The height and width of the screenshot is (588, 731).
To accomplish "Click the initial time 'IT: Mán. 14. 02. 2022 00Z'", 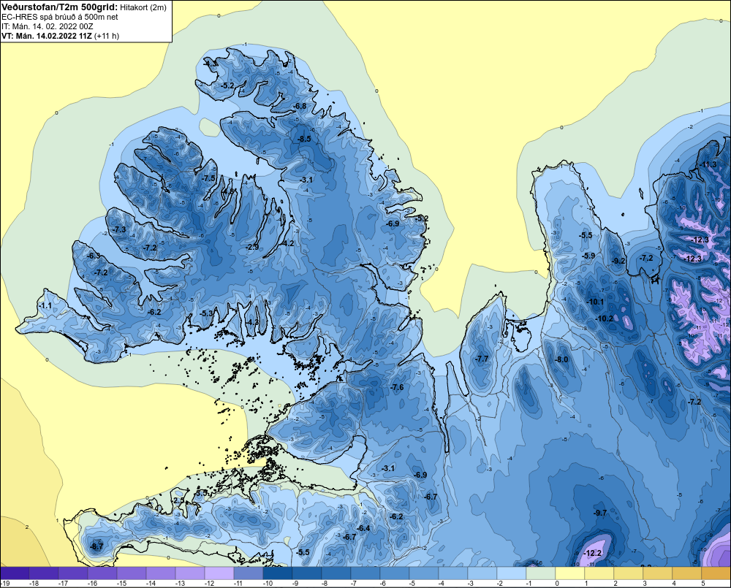I will coord(47,26).
